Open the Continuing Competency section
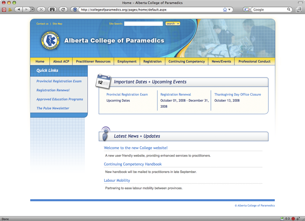Image resolution: width=305 pixels, height=221 pixels. (x=186, y=61)
